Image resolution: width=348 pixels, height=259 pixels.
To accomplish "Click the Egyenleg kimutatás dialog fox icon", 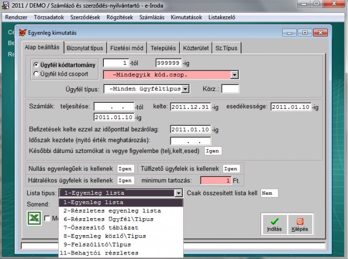I will tap(22, 33).
